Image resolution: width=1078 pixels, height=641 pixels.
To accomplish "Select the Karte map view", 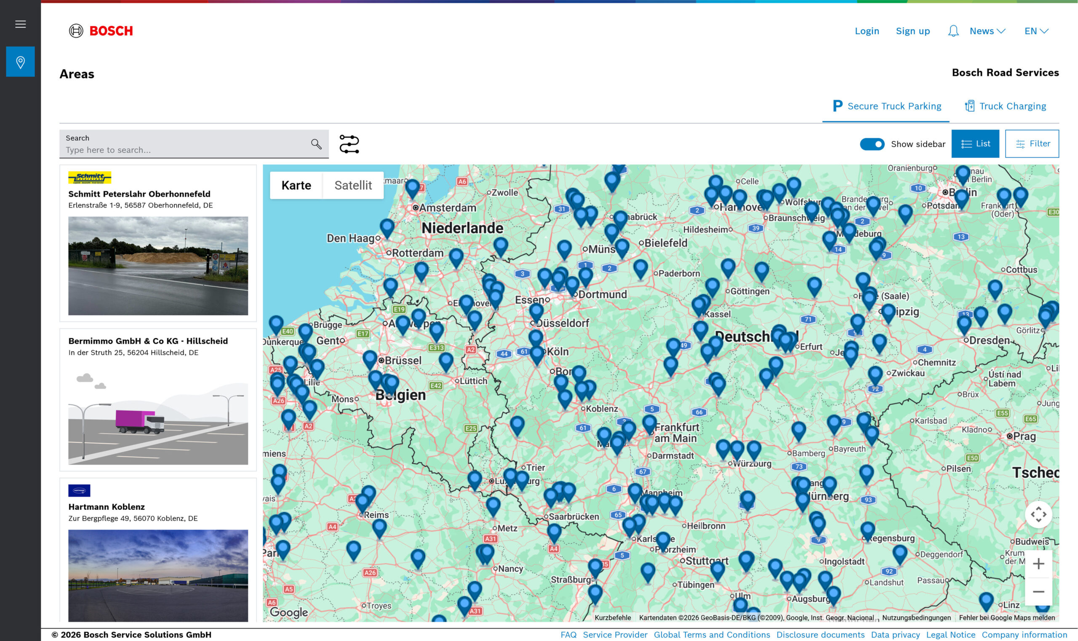I will click(x=296, y=185).
